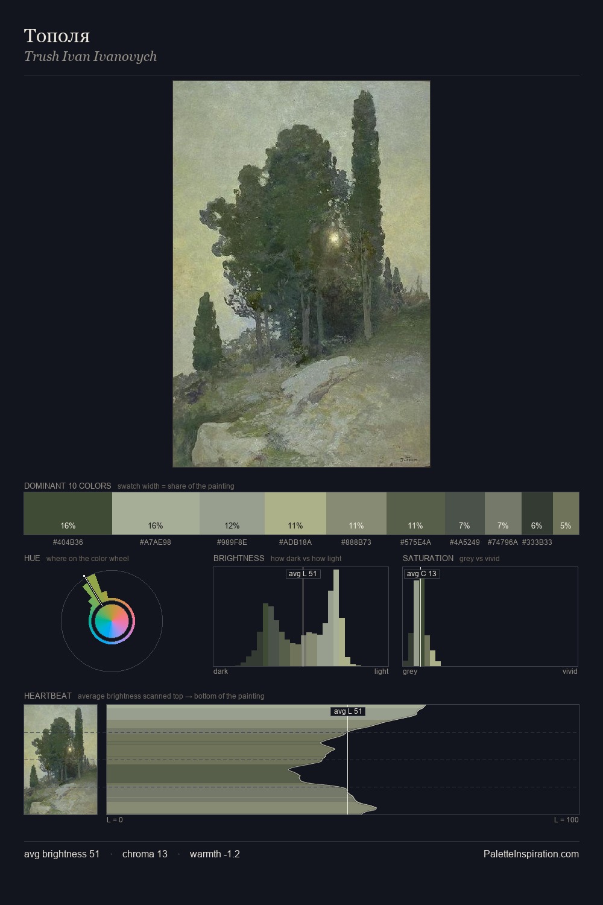Click the hue color wheel
Image resolution: width=603 pixels, height=905 pixels.
[x=112, y=621]
